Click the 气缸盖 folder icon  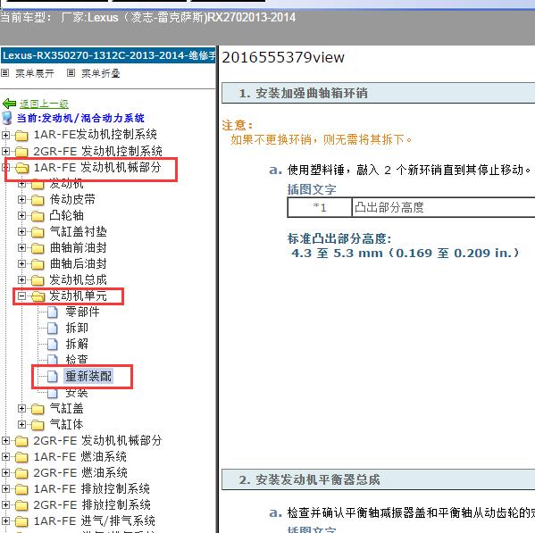[38, 409]
